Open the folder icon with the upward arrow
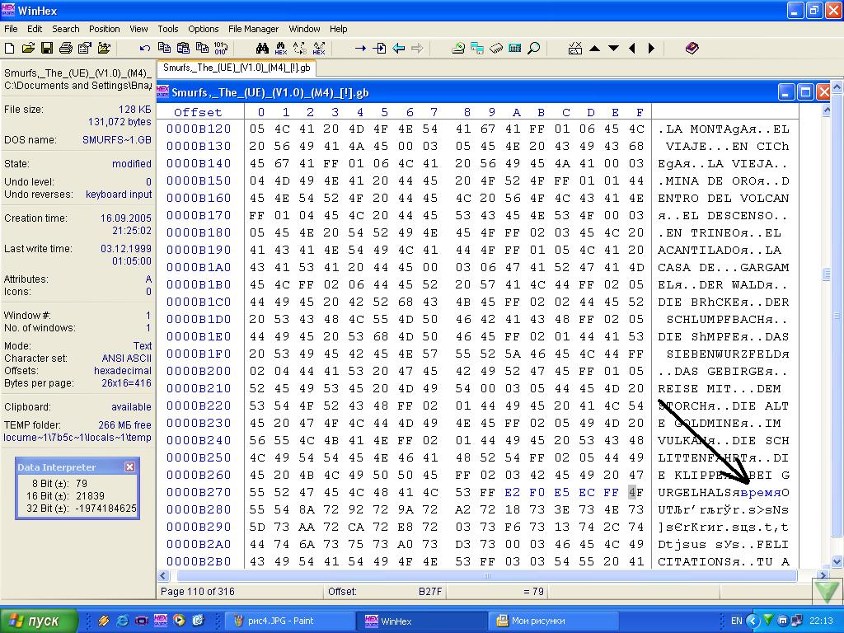This screenshot has width=844, height=633. tap(104, 49)
